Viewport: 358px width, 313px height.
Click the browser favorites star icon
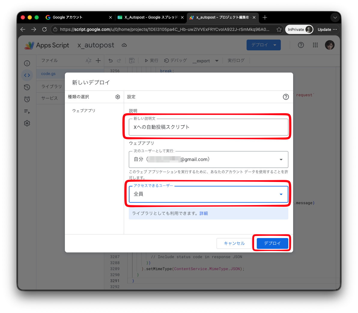[x=279, y=29]
